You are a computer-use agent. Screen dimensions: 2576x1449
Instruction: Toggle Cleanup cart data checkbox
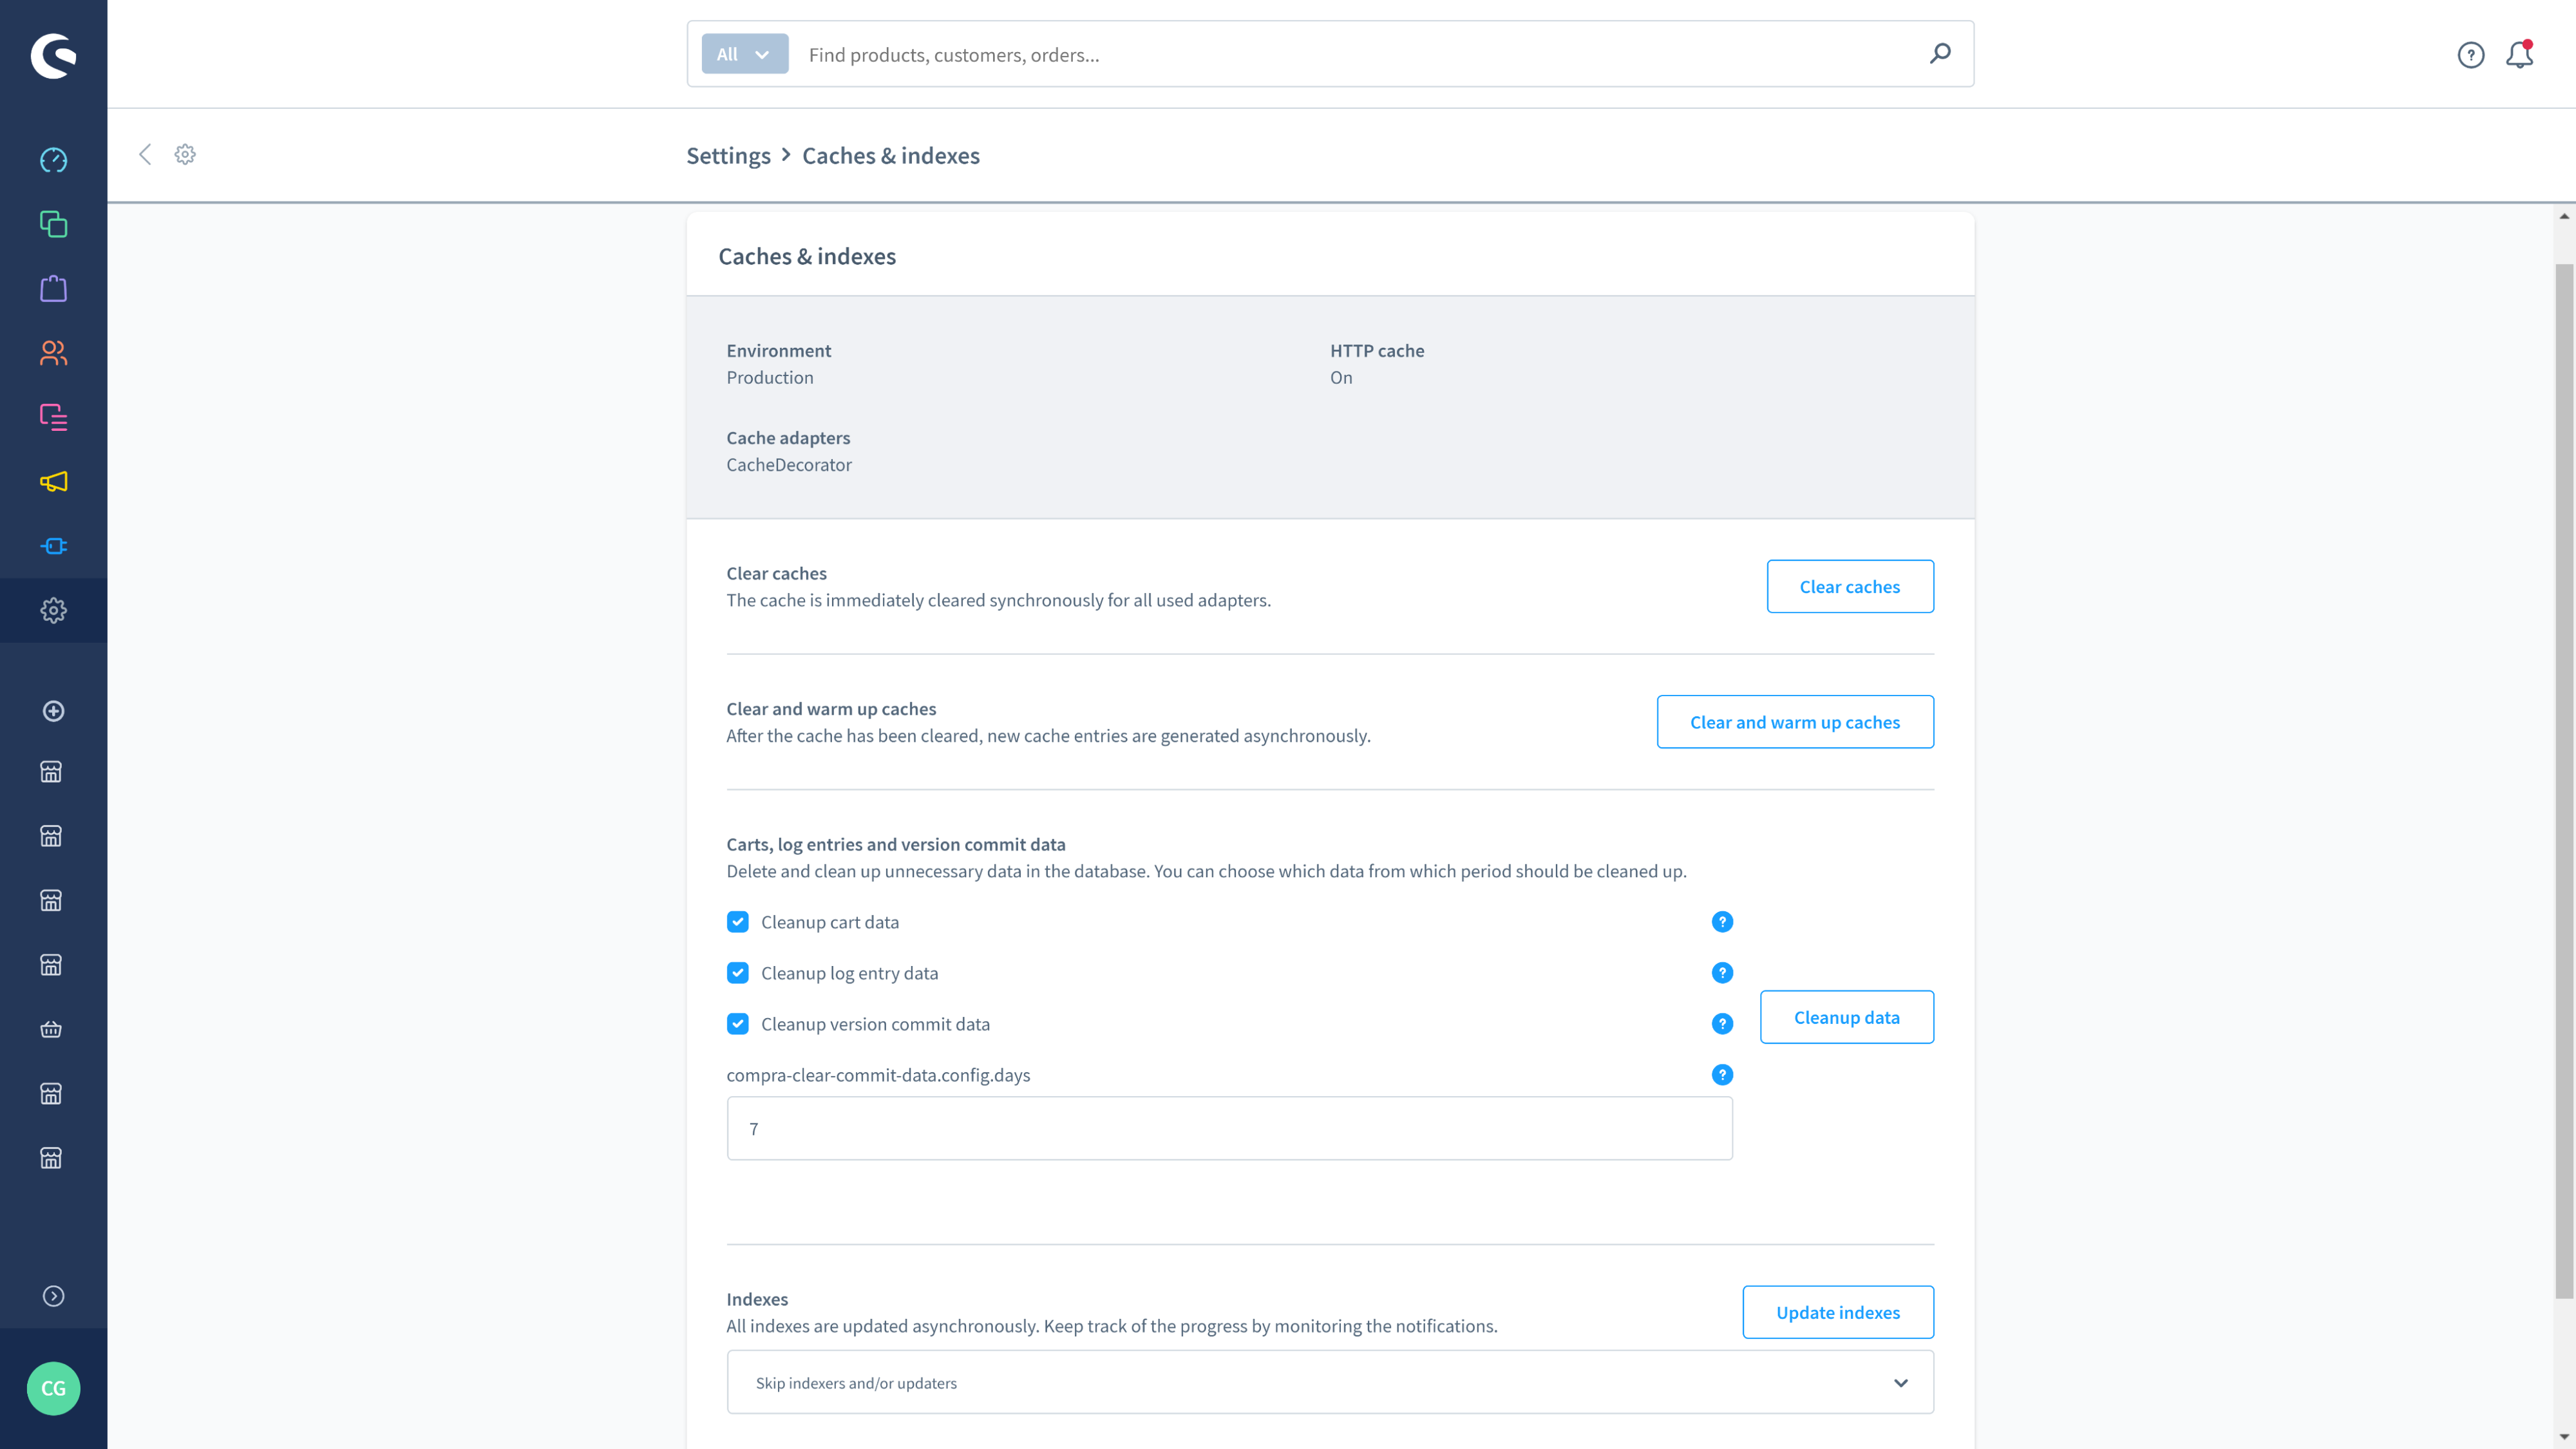click(738, 920)
